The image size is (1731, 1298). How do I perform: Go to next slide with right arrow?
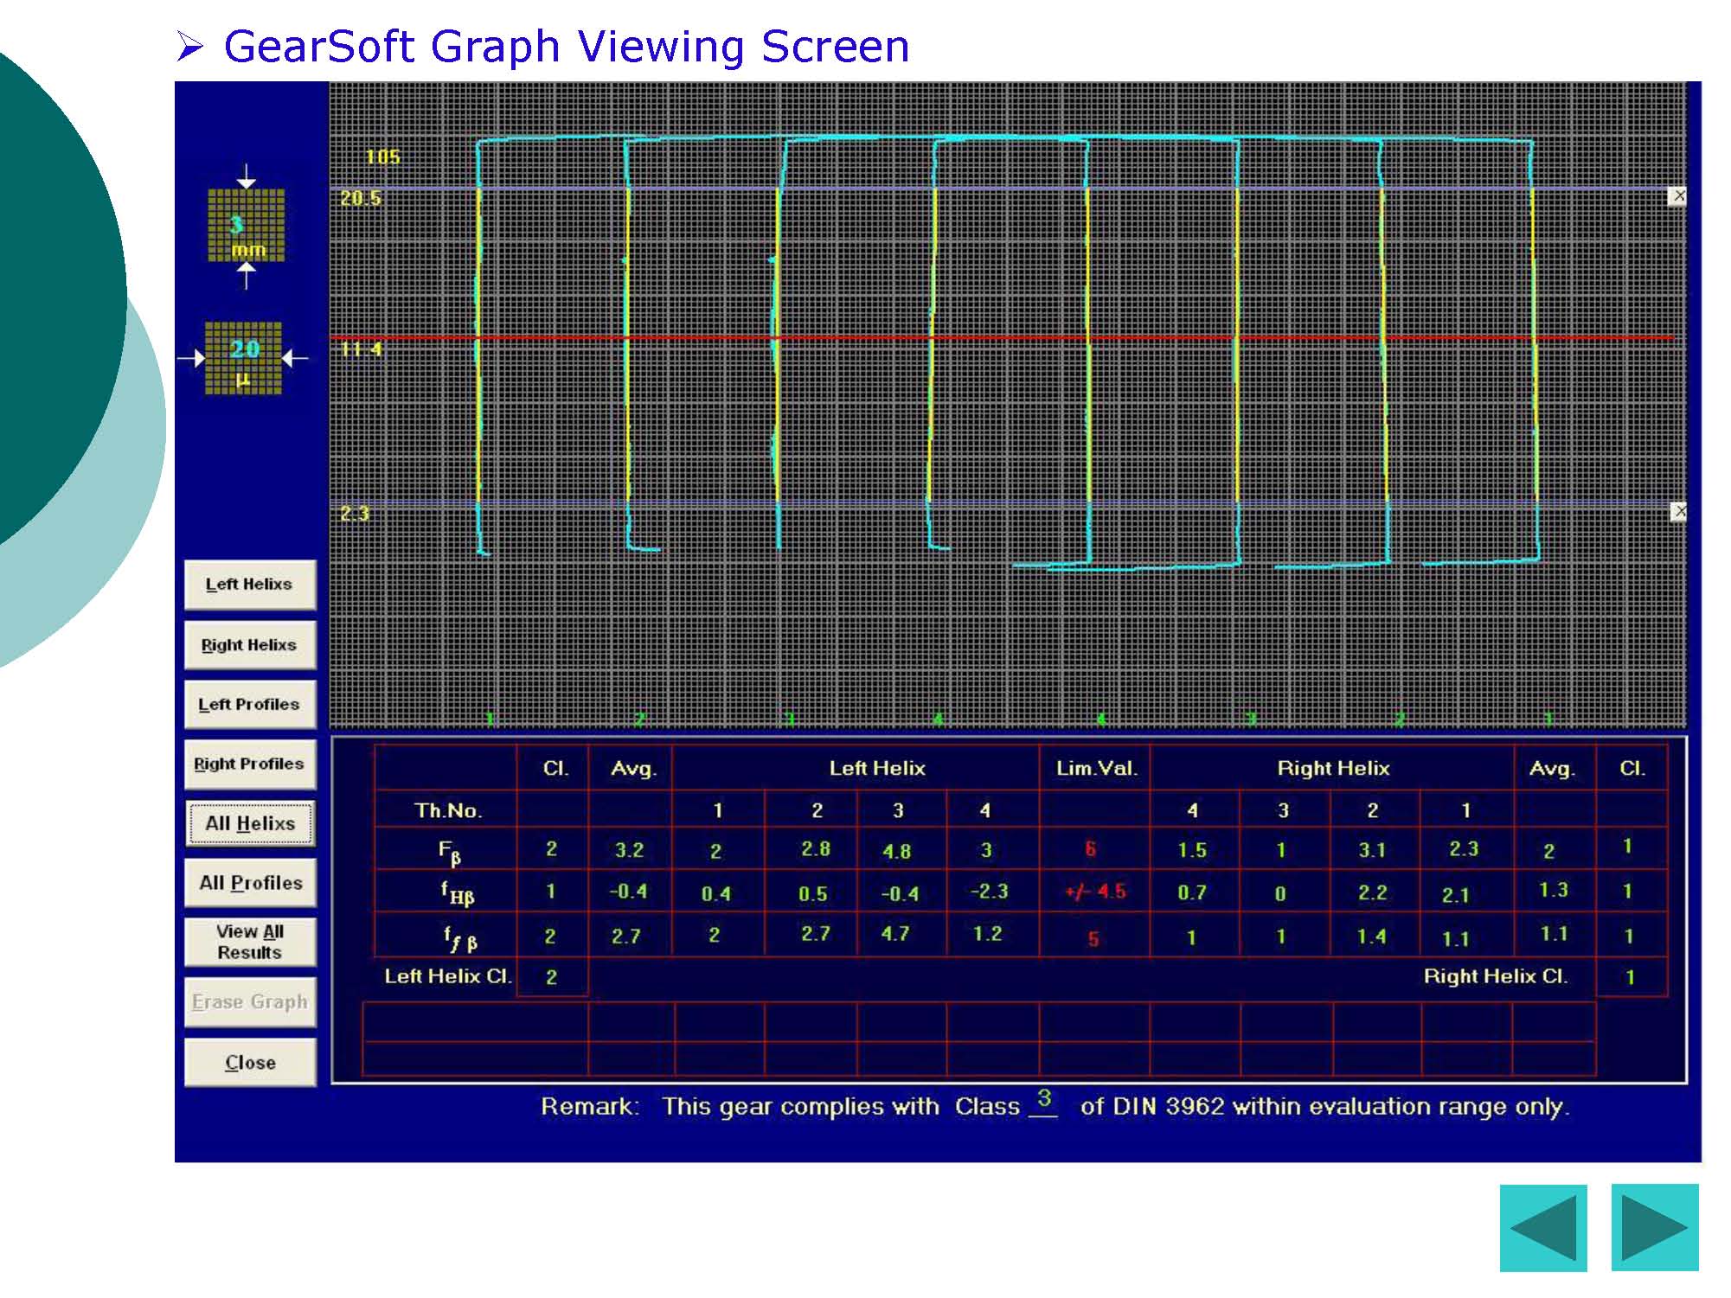[x=1655, y=1228]
